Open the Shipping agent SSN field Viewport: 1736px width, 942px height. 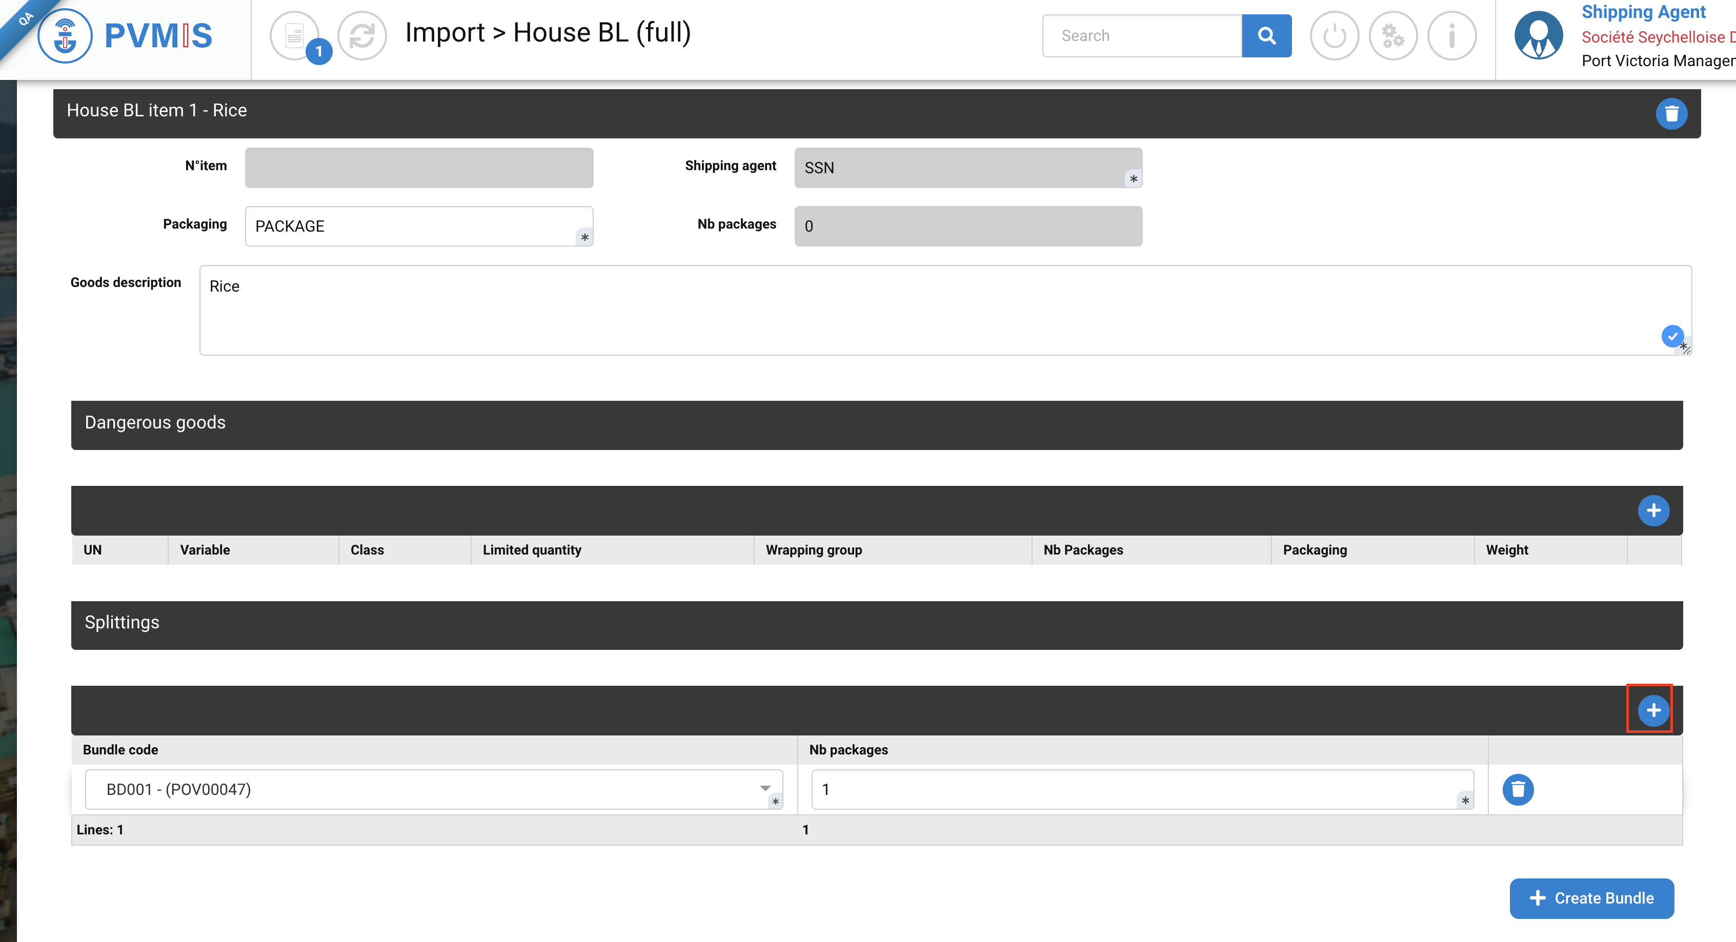(x=968, y=168)
